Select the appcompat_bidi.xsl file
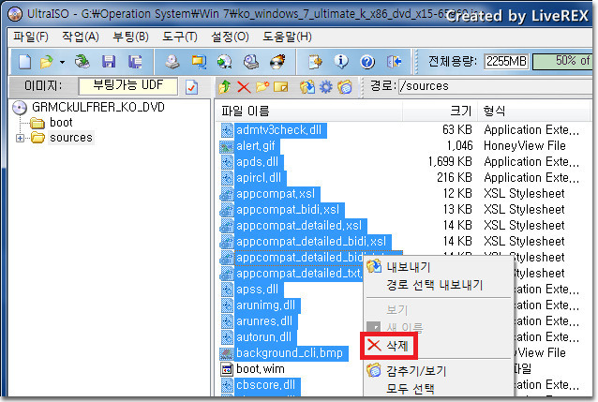The width and height of the screenshot is (598, 402). point(288,210)
